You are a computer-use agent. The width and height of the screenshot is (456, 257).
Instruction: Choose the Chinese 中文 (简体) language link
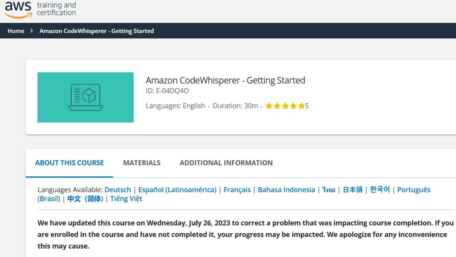point(85,199)
